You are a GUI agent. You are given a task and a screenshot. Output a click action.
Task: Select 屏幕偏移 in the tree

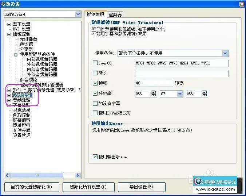21,120
